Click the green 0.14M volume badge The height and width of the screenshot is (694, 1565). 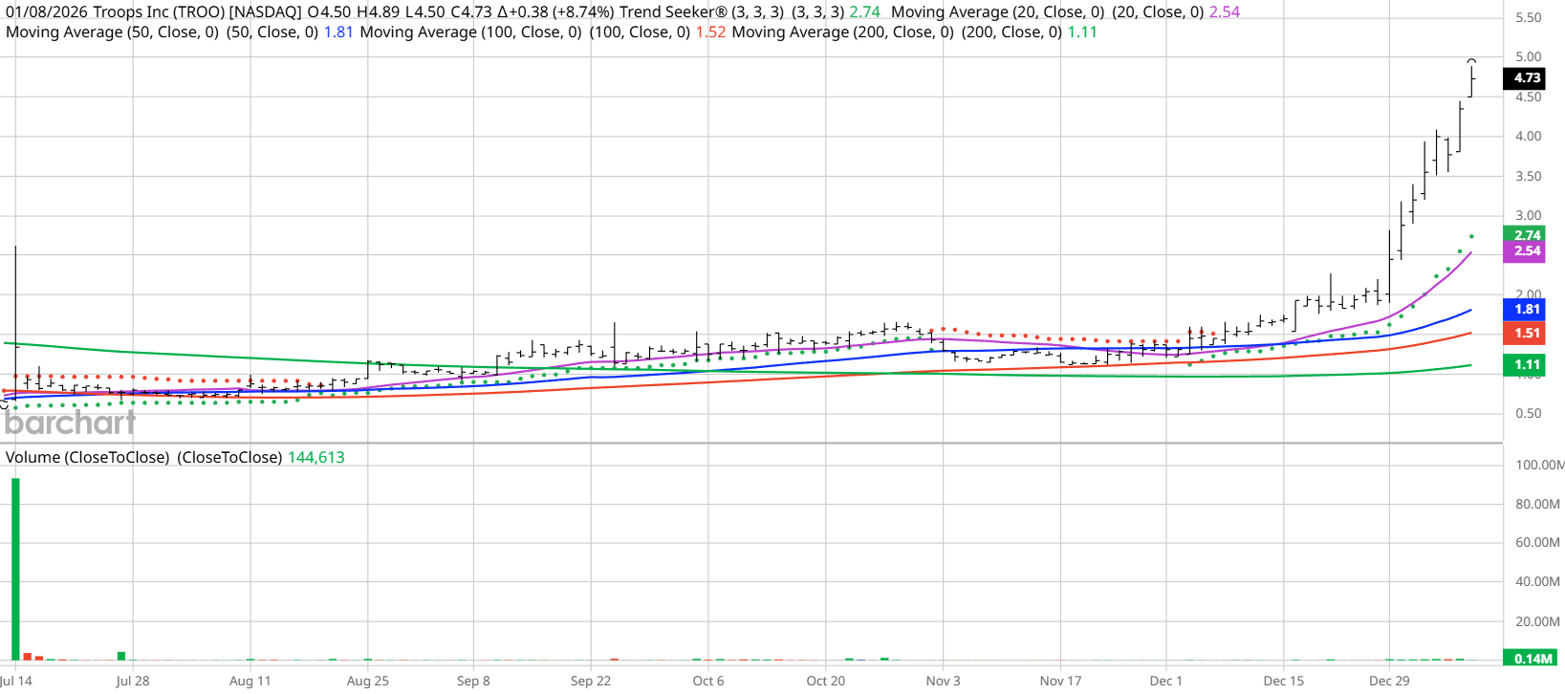(x=1530, y=659)
